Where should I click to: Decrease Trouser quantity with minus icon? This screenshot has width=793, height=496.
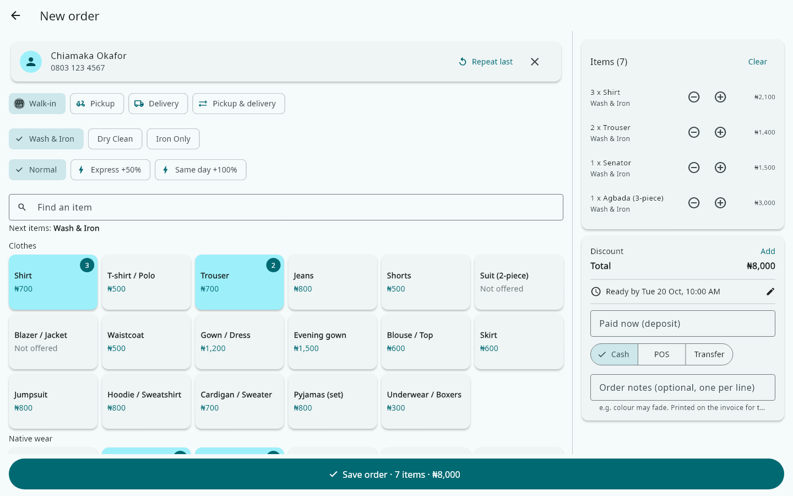pos(694,132)
